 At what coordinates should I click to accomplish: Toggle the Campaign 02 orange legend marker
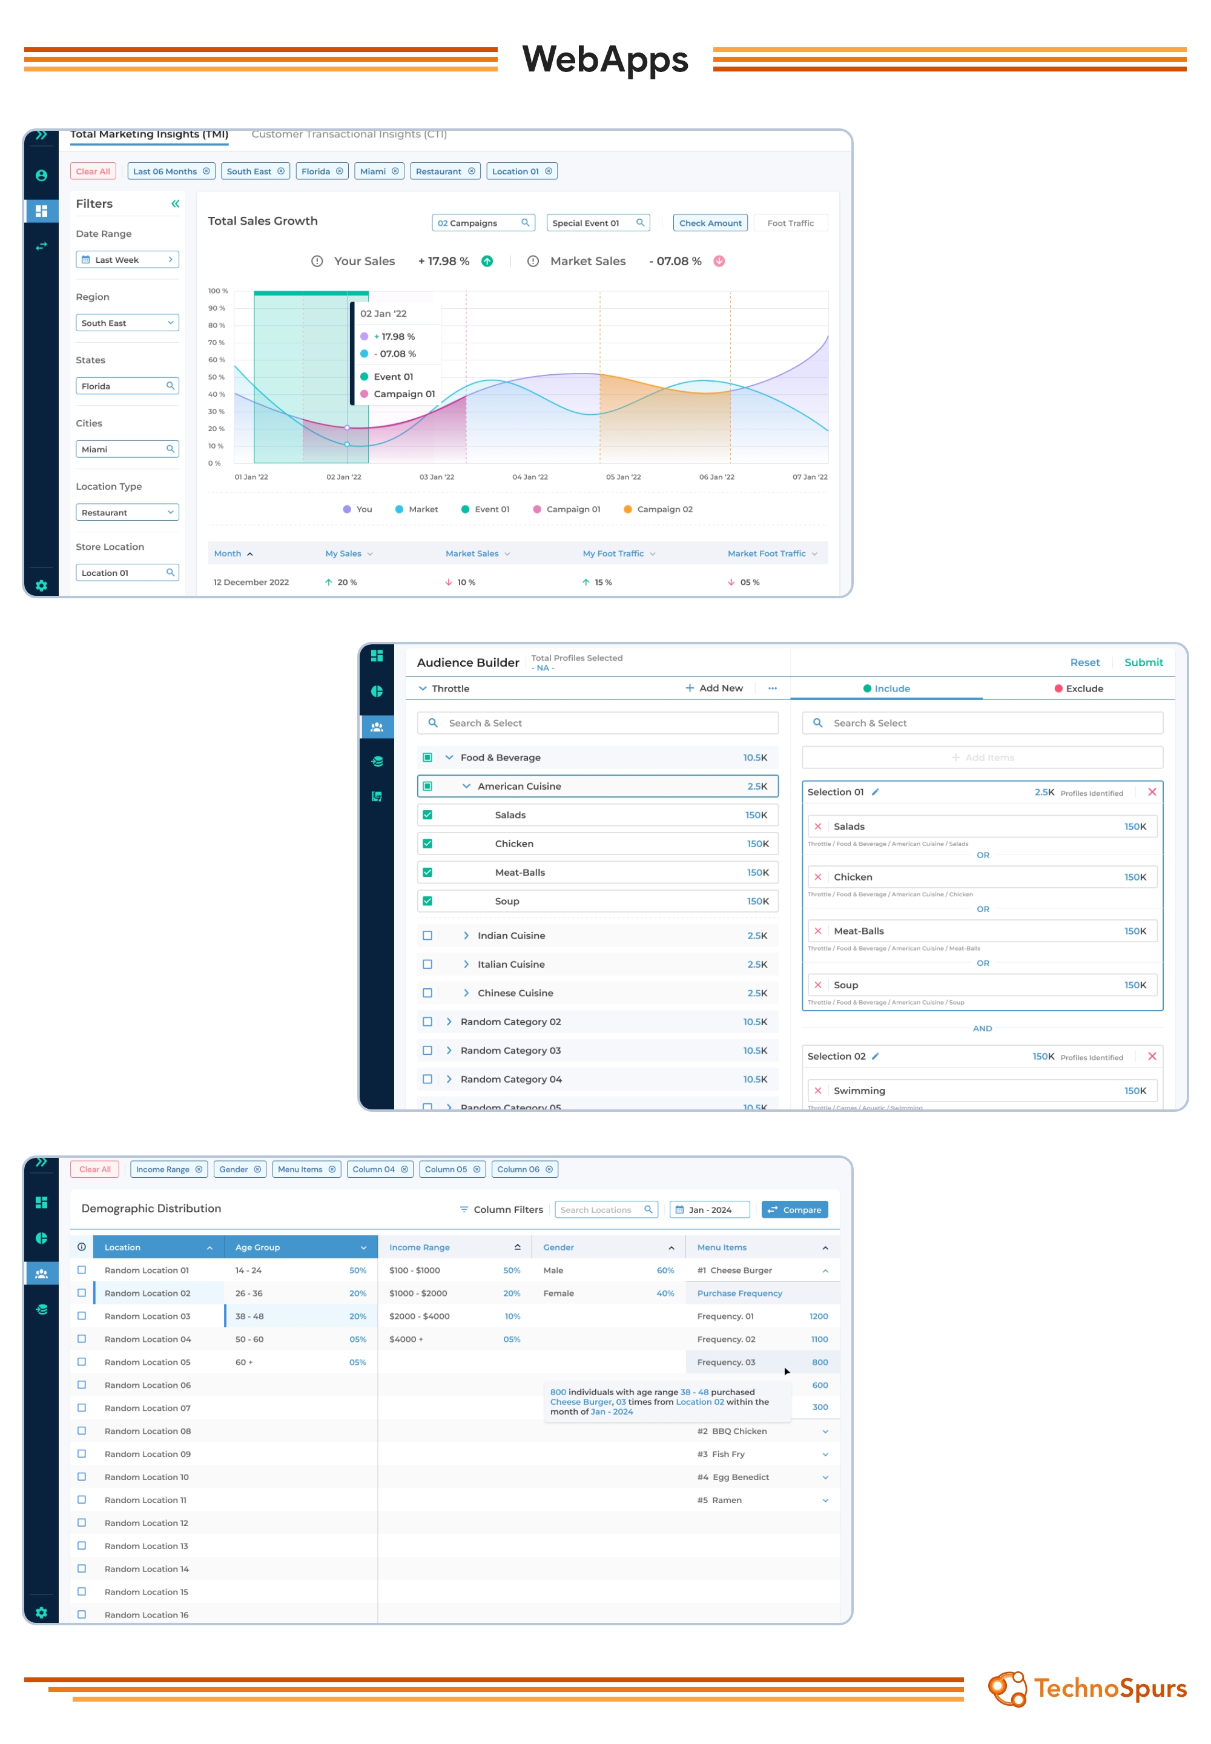(627, 509)
